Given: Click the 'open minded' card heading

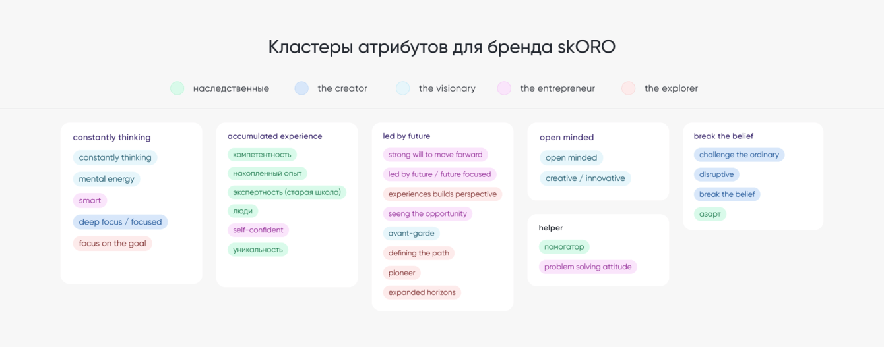Looking at the screenshot, I should [x=567, y=138].
